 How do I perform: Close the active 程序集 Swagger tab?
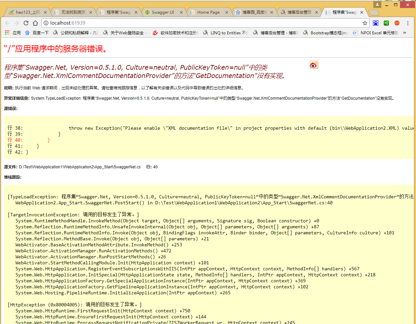[362, 12]
